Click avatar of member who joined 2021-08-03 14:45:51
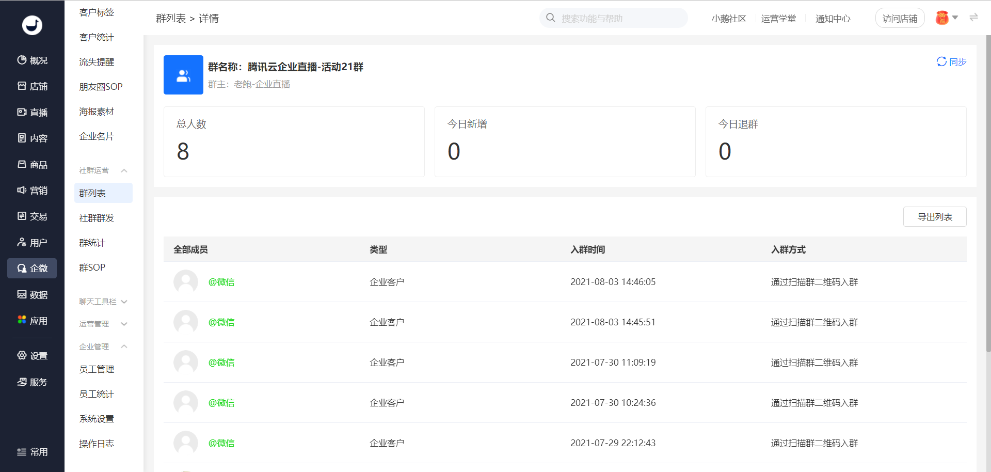This screenshot has height=472, width=991. point(186,322)
